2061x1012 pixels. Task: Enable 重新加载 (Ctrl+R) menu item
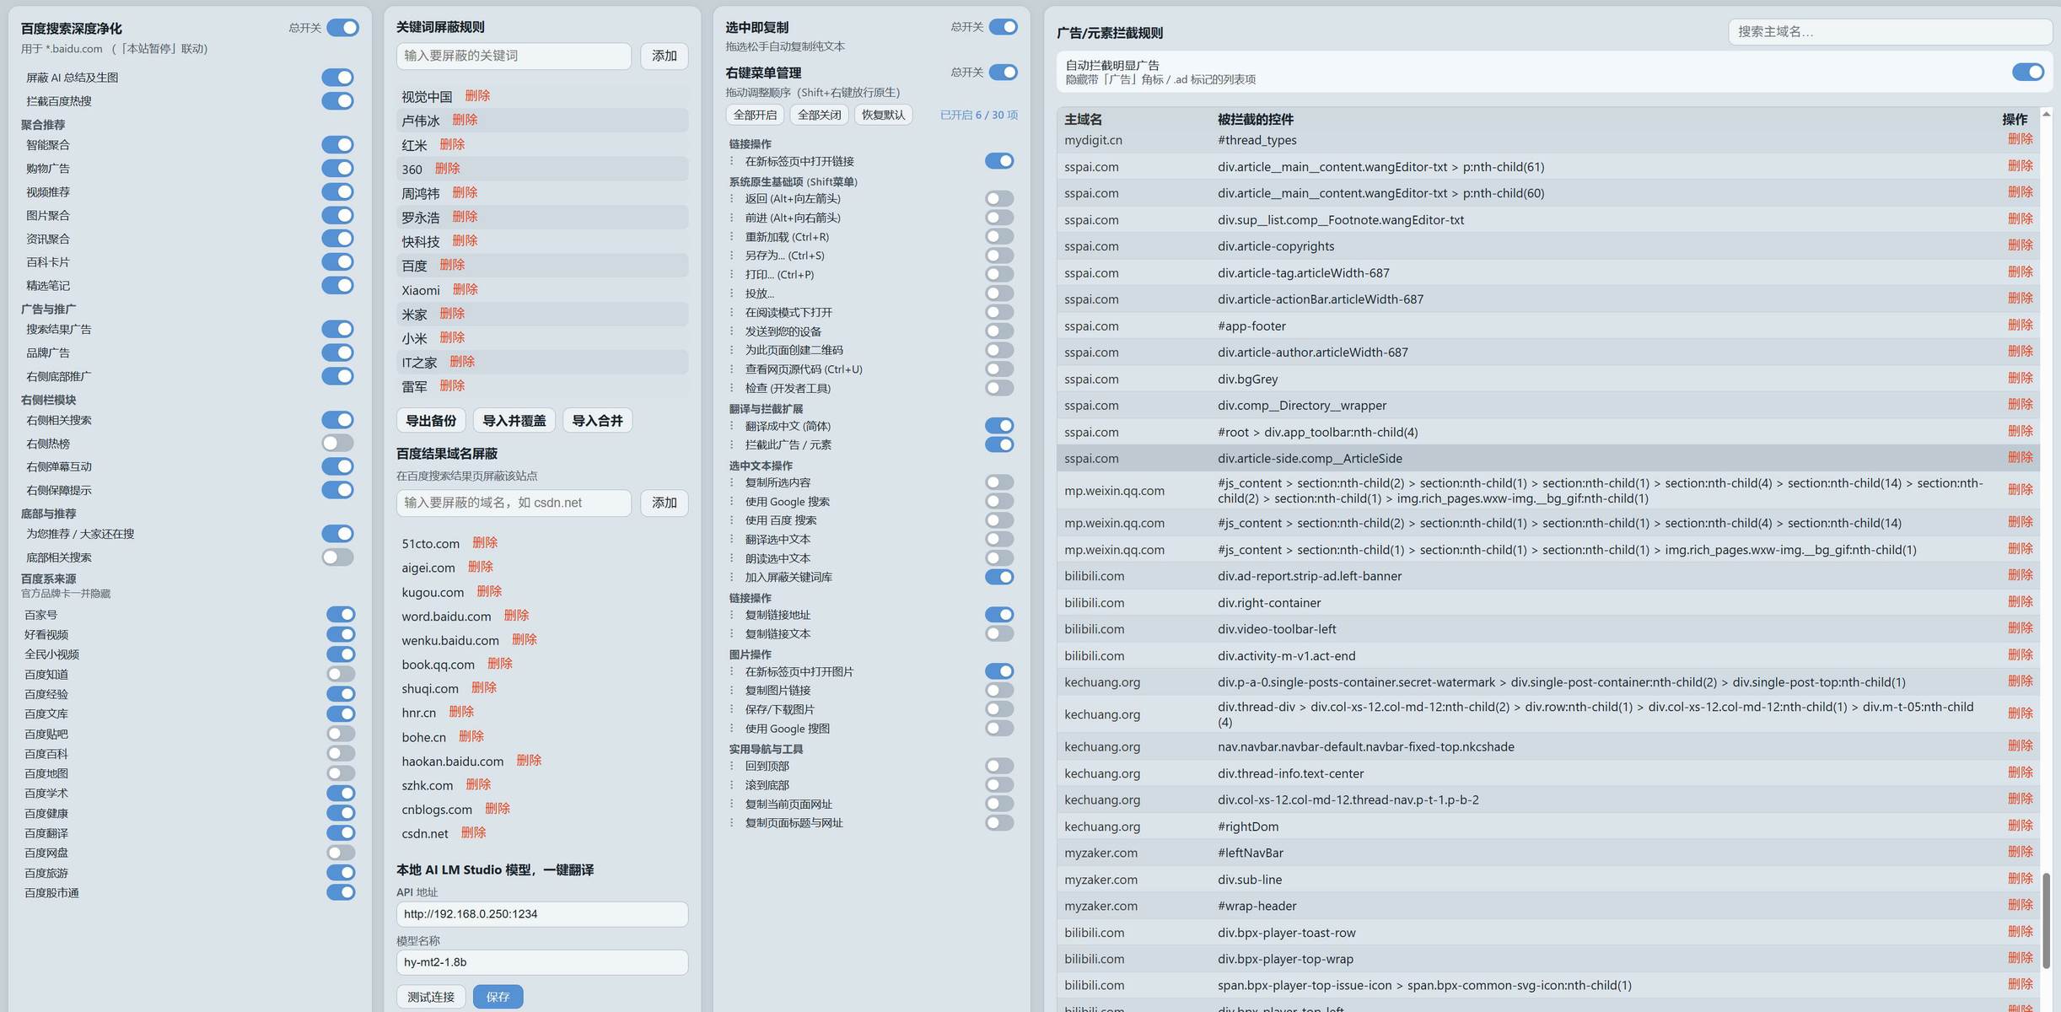click(x=999, y=237)
